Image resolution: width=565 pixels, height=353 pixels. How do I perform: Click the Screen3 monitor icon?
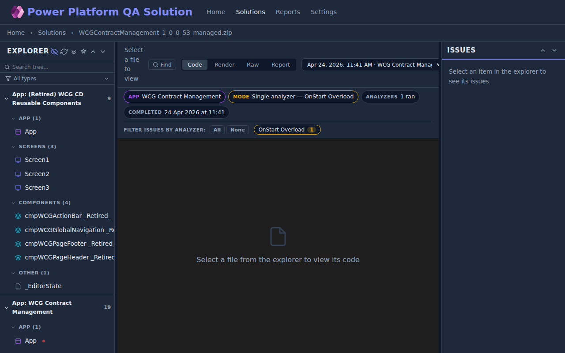coord(18,188)
